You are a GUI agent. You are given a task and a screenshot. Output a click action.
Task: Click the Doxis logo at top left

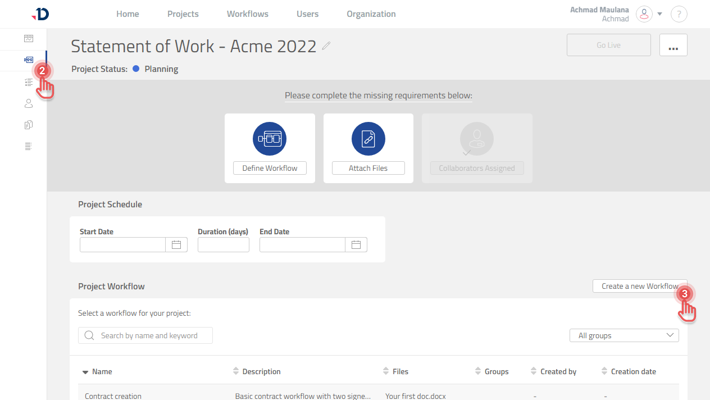(39, 14)
